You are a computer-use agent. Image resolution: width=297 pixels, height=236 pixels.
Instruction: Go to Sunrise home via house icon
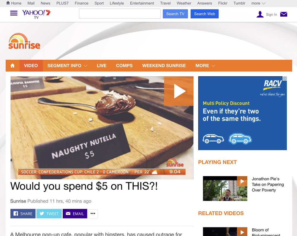click(x=12, y=66)
